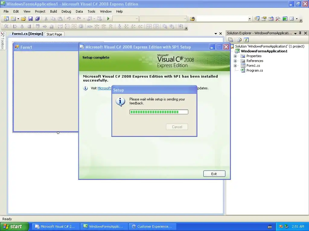Select Program.cs in Solution Explorer

pyautogui.click(x=255, y=70)
